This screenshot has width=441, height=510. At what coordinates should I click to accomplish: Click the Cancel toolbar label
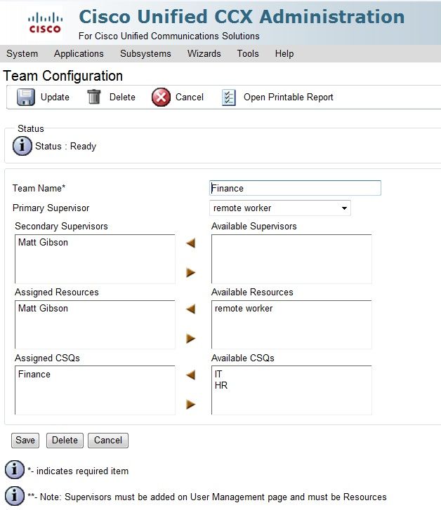coord(190,98)
